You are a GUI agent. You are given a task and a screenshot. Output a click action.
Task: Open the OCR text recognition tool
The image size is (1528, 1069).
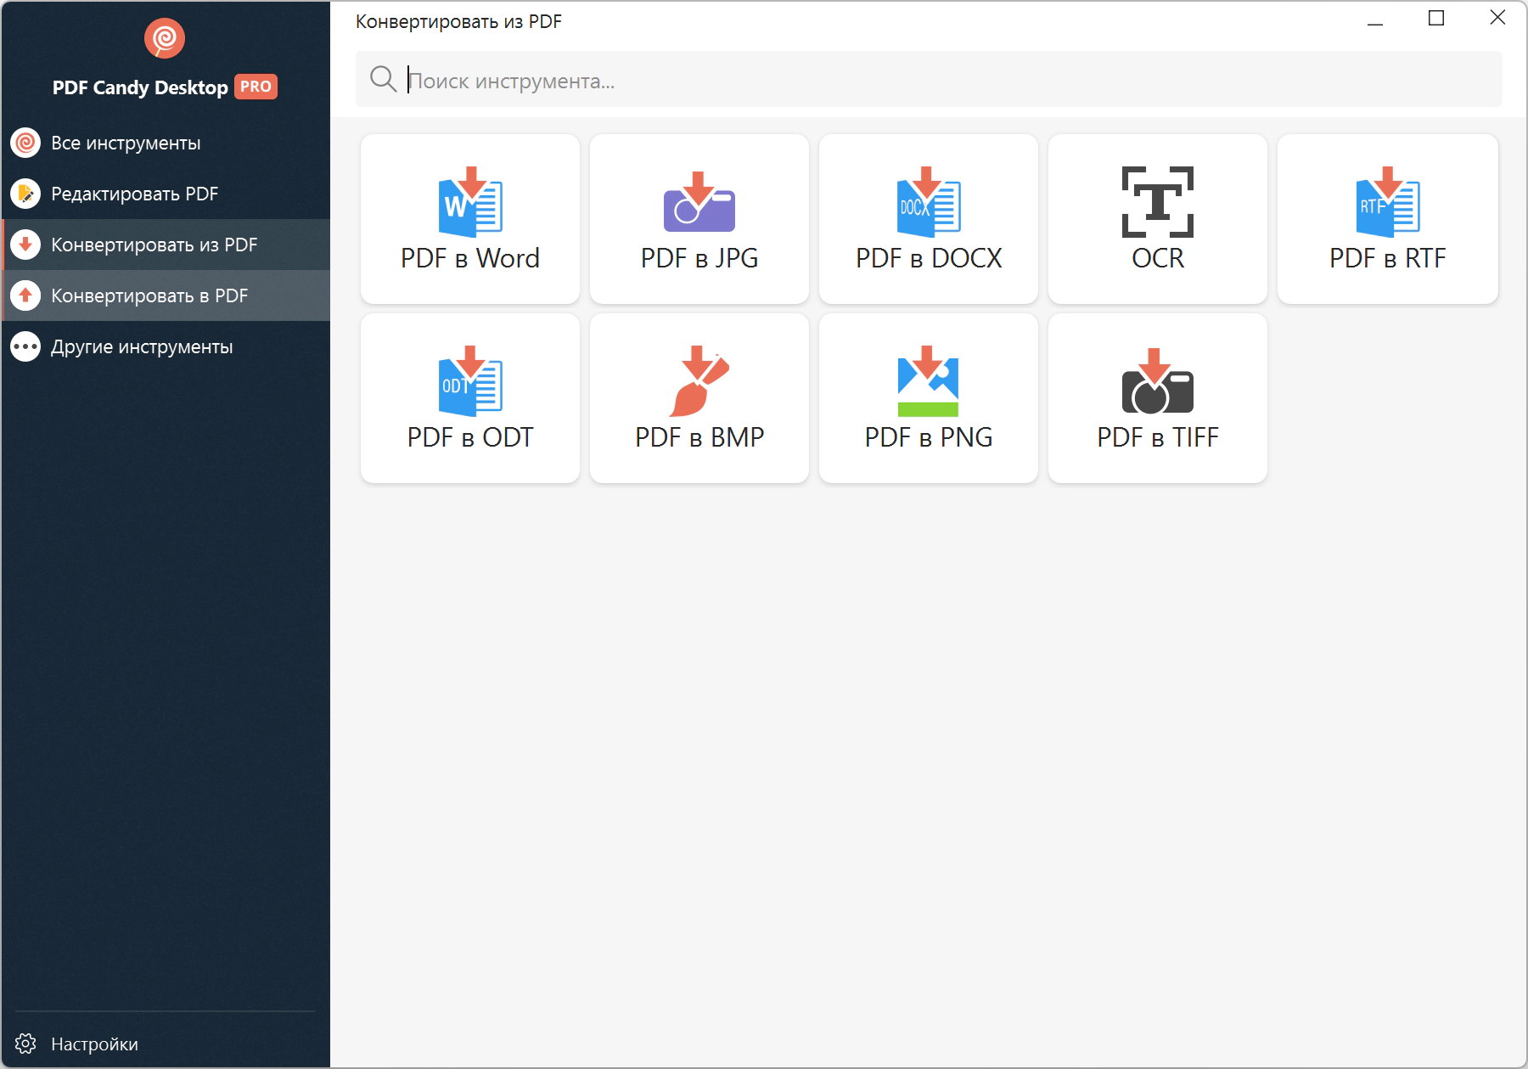[x=1158, y=219]
